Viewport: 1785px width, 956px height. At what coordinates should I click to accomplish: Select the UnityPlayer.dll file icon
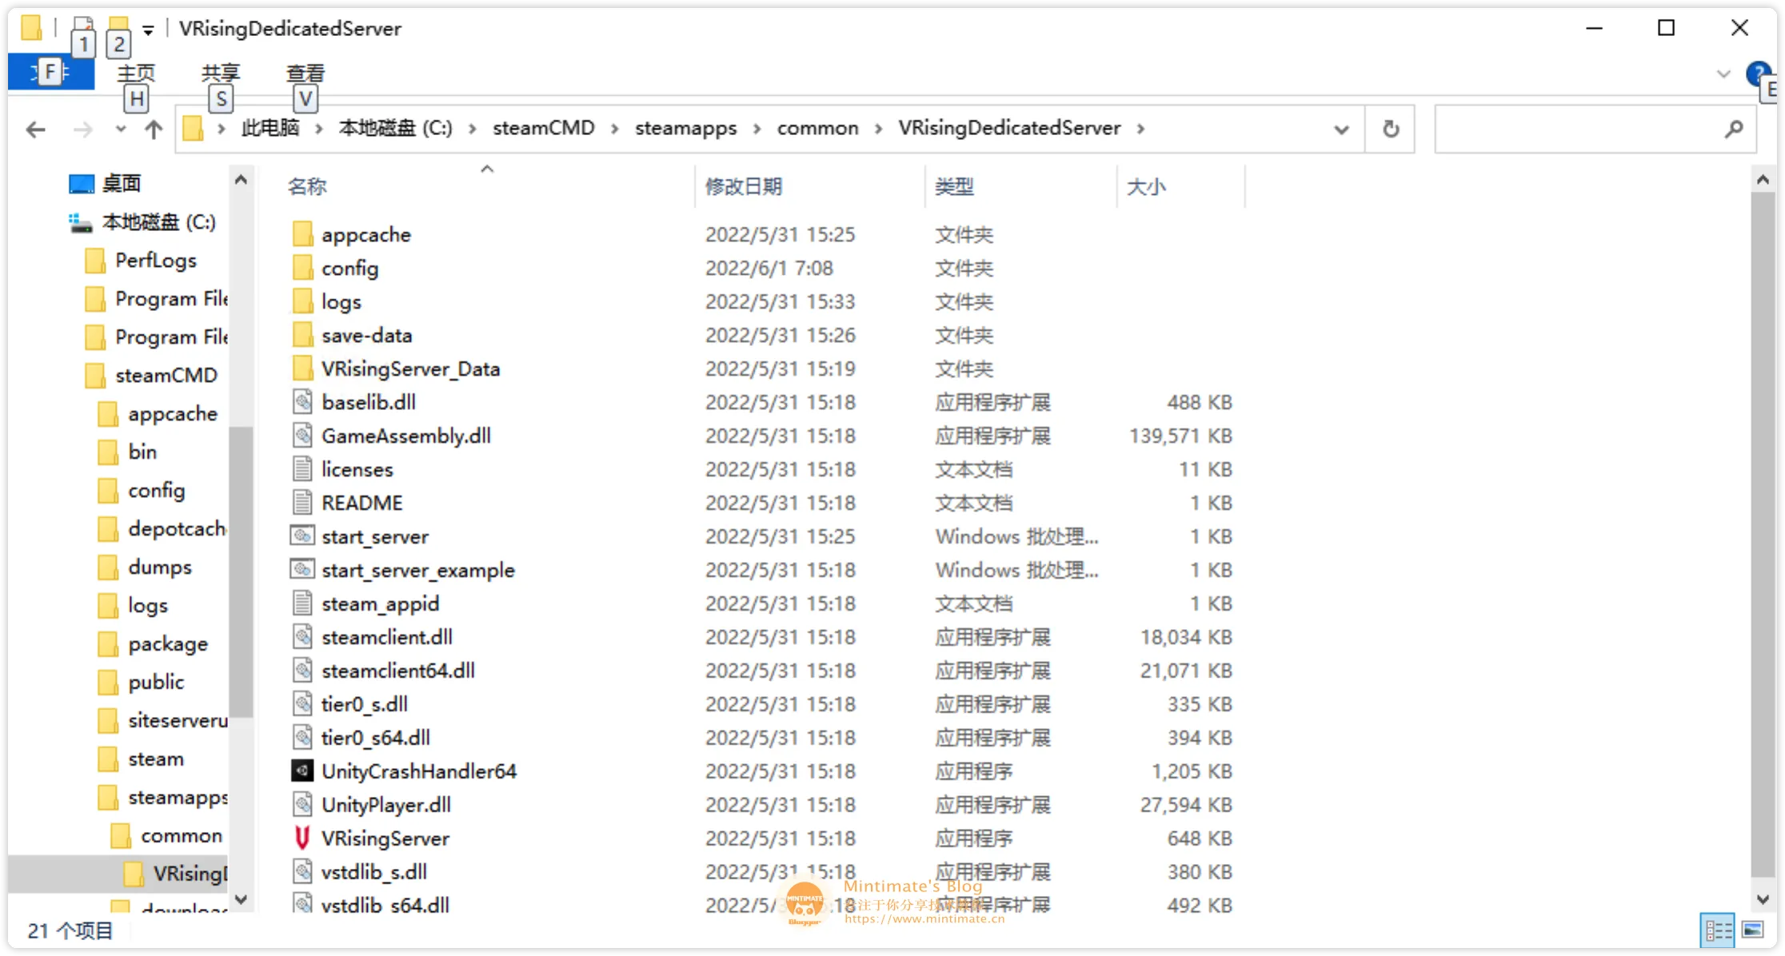pyautogui.click(x=301, y=804)
